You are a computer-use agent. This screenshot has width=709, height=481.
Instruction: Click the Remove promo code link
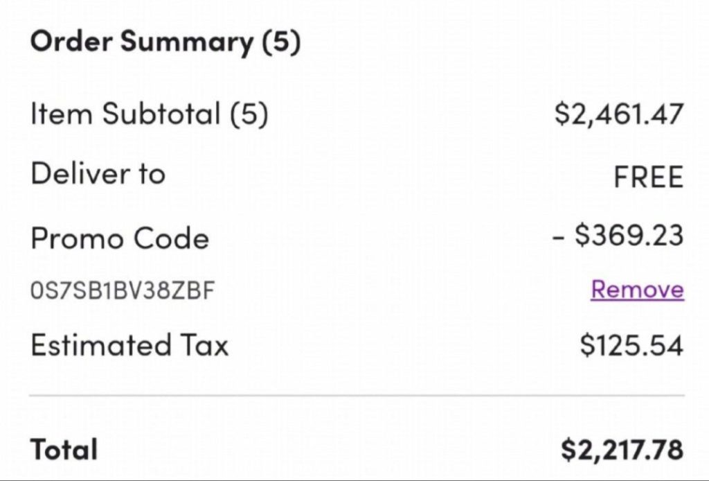click(637, 289)
